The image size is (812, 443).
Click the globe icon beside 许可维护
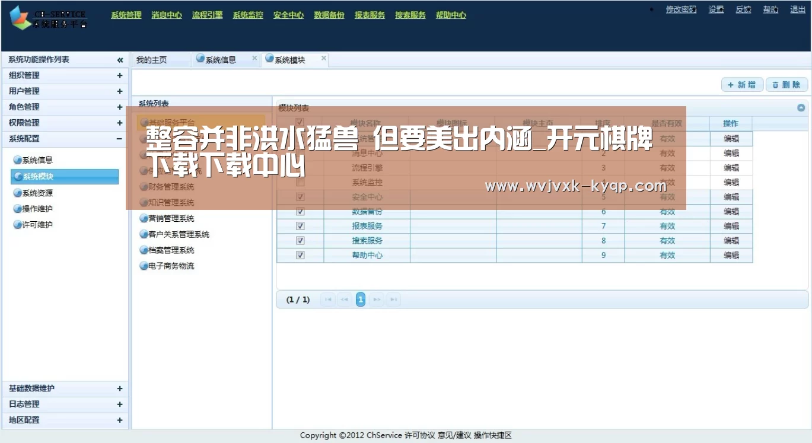pyautogui.click(x=18, y=225)
